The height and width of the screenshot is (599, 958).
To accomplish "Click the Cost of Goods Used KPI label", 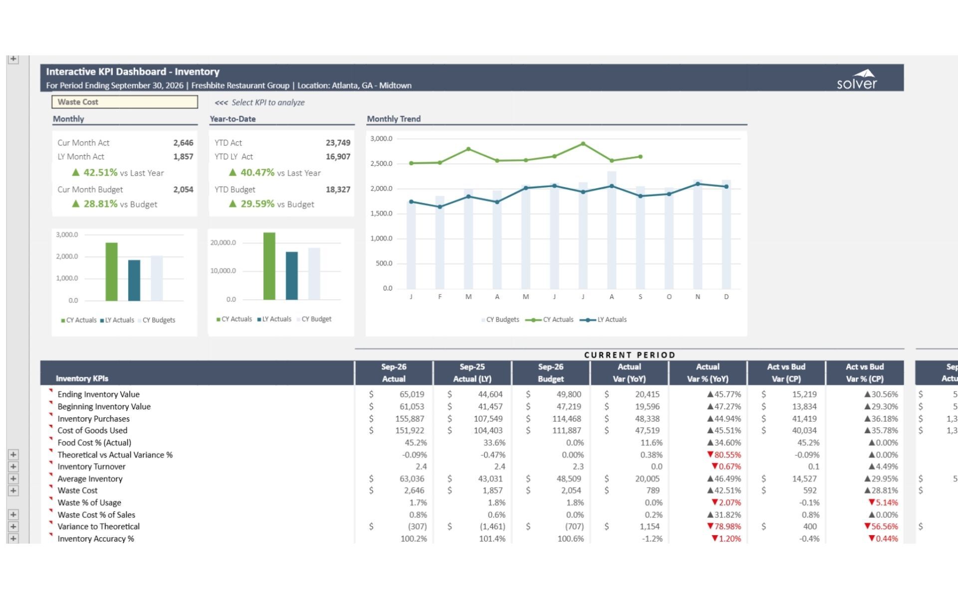I will pyautogui.click(x=92, y=431).
